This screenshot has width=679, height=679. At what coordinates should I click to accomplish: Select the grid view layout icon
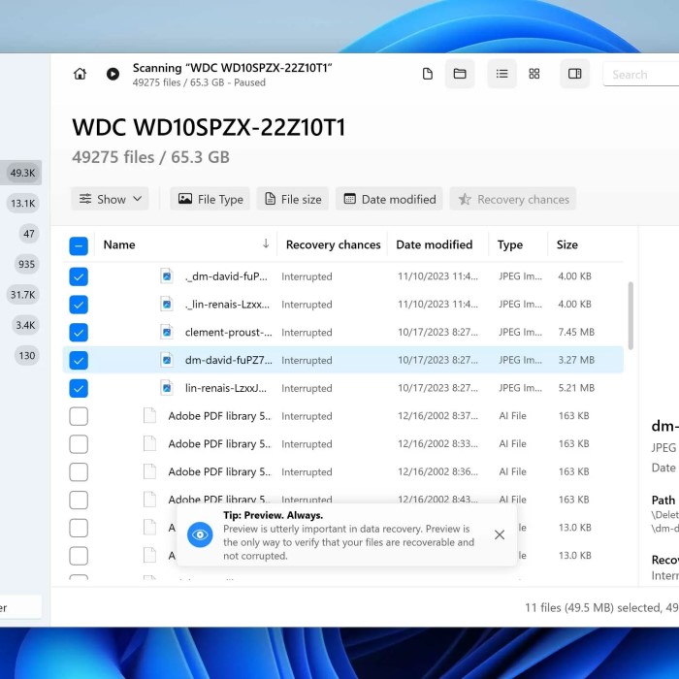534,74
